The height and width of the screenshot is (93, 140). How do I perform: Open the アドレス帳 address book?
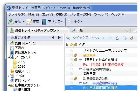tap(52, 21)
